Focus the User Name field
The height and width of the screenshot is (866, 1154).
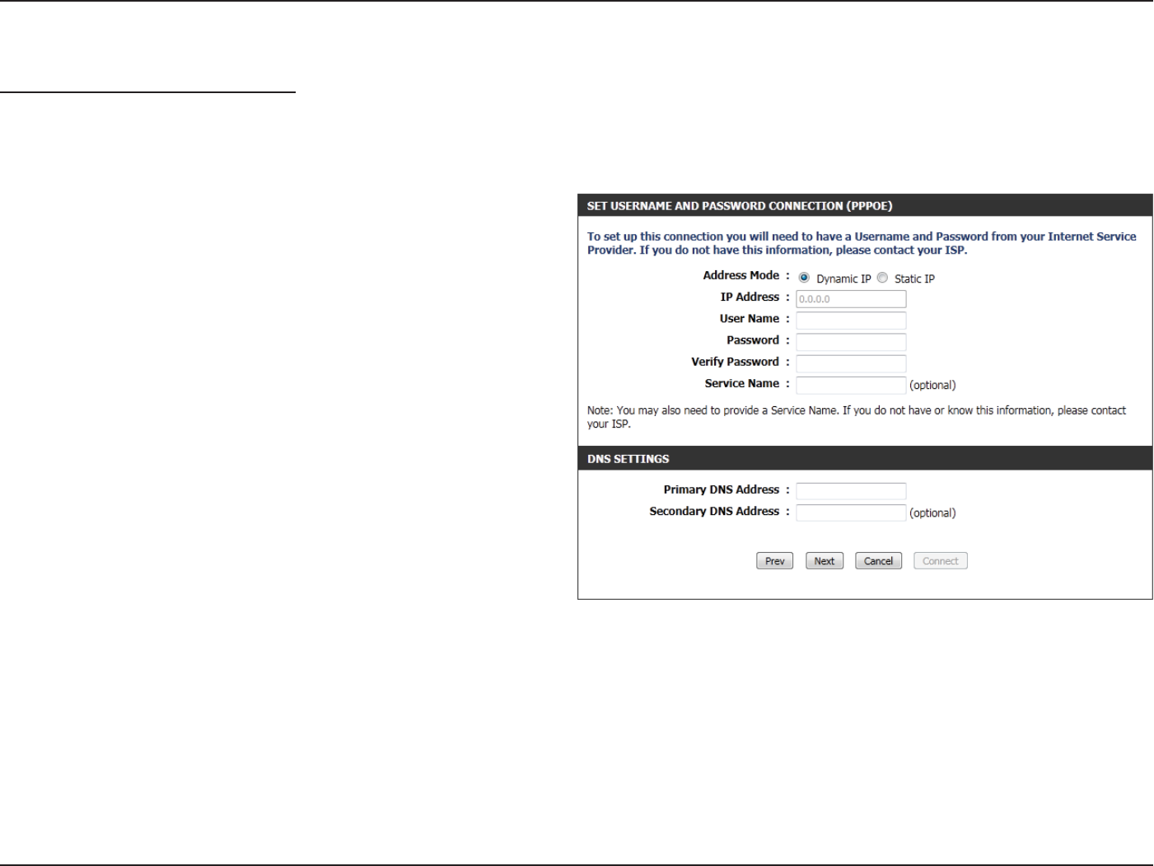(851, 321)
